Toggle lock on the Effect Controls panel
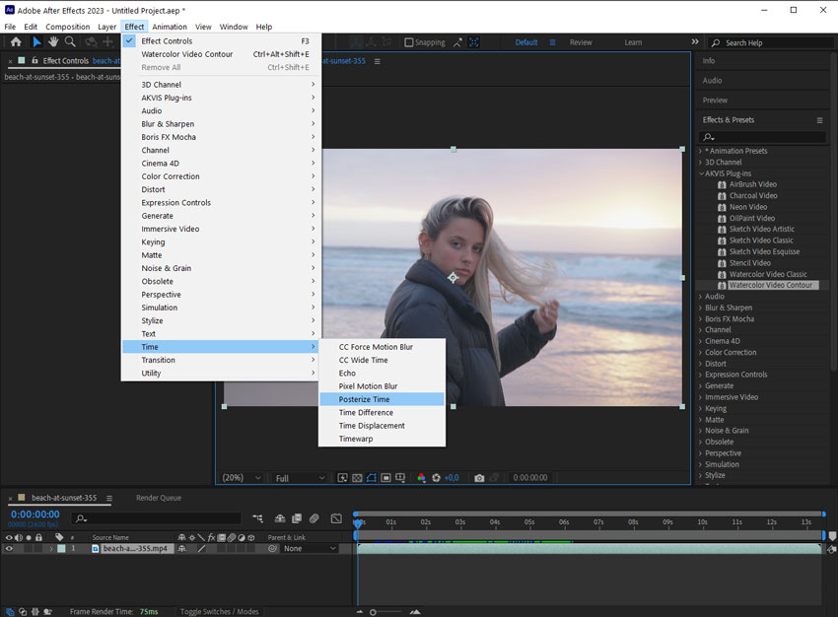The image size is (838, 617). 35,60
